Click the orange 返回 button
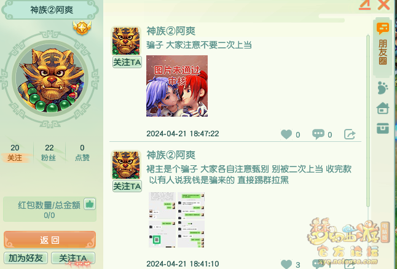397x269 pixels. (50, 240)
